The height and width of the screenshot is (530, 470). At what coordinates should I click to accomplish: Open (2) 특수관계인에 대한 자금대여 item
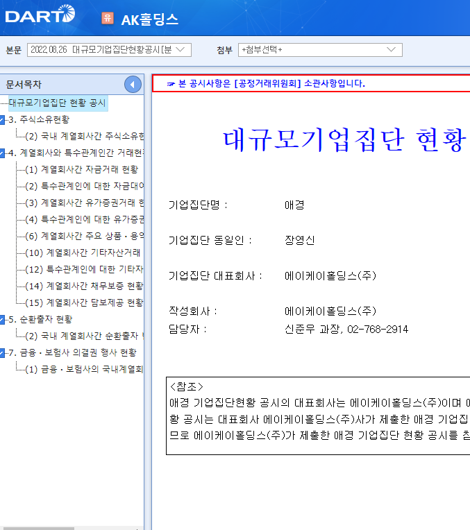point(84,186)
